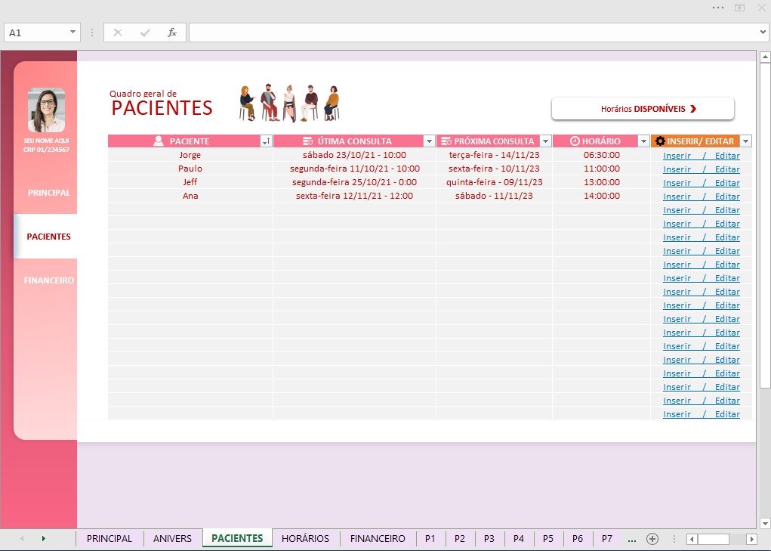Open the PRÓXIMA CONSULTA filter dropdown

545,141
